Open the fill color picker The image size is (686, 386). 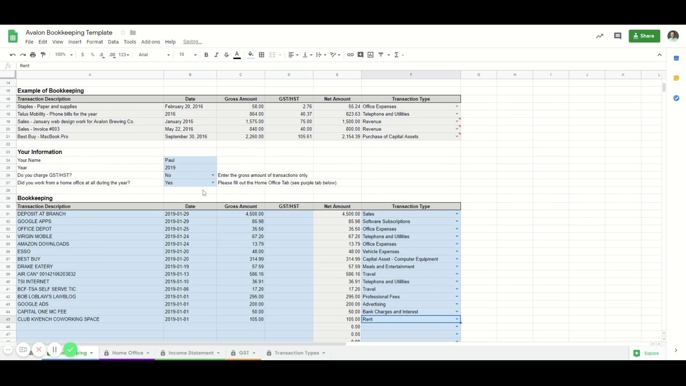coord(251,55)
